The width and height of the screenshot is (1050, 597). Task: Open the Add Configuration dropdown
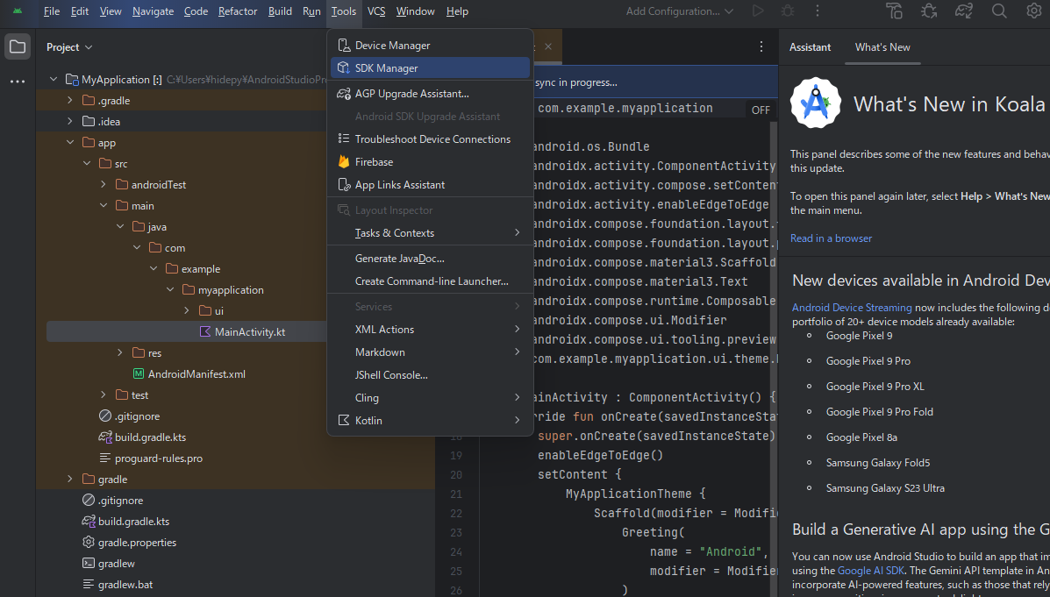point(680,11)
